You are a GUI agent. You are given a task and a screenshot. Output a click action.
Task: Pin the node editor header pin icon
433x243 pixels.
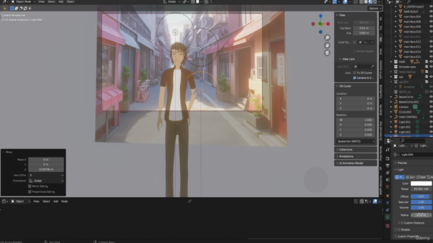[189, 201]
